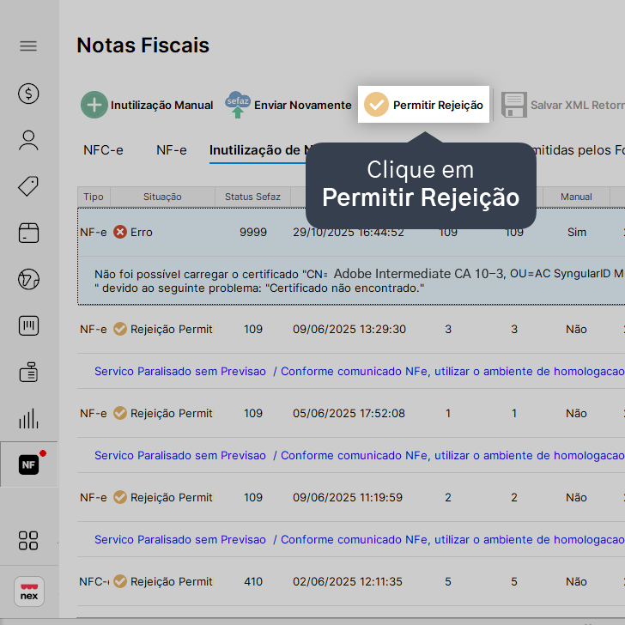The image size is (625, 625).
Task: Click Não cell in the 17:52:08 row
Action: (x=576, y=413)
